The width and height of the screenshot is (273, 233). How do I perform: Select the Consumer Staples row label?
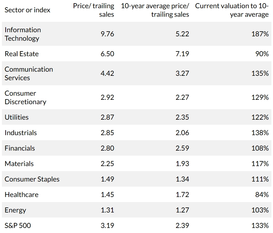pyautogui.click(x=32, y=179)
